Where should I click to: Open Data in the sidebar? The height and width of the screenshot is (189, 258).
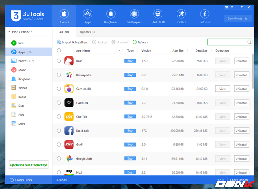pos(29,106)
